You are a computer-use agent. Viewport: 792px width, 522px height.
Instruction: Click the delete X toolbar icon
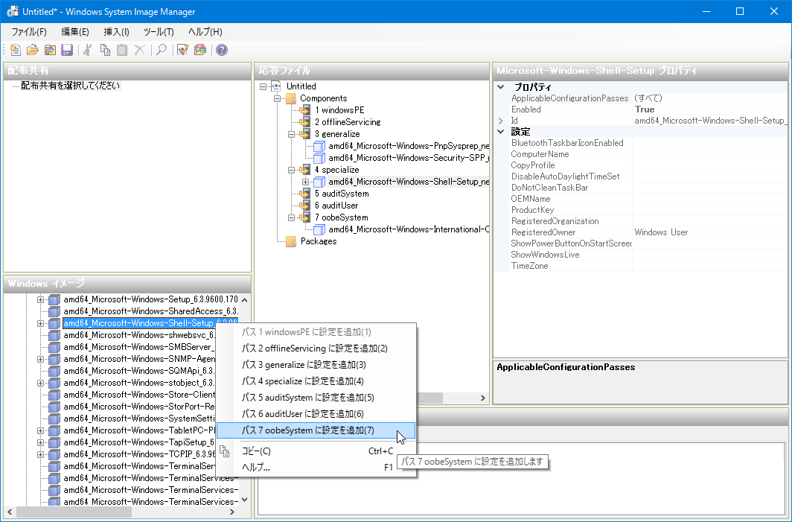tap(139, 50)
